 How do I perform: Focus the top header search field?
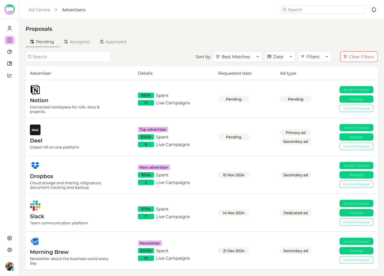[x=323, y=10]
